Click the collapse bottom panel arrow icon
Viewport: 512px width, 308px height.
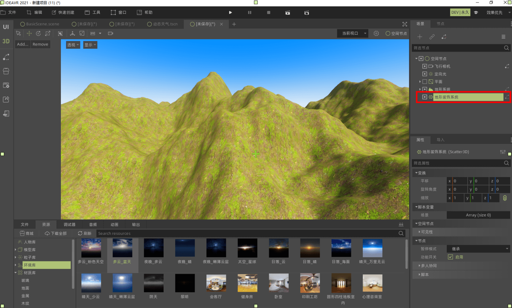[x=401, y=224]
